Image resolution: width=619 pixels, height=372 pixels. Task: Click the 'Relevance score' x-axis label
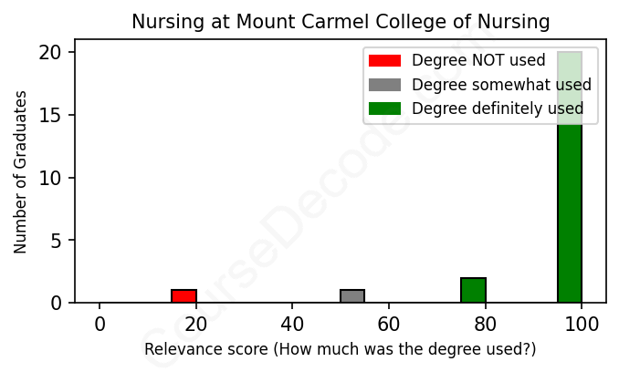[341, 350]
